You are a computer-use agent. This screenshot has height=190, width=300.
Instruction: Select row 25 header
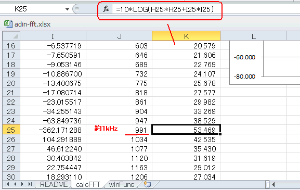(11, 130)
